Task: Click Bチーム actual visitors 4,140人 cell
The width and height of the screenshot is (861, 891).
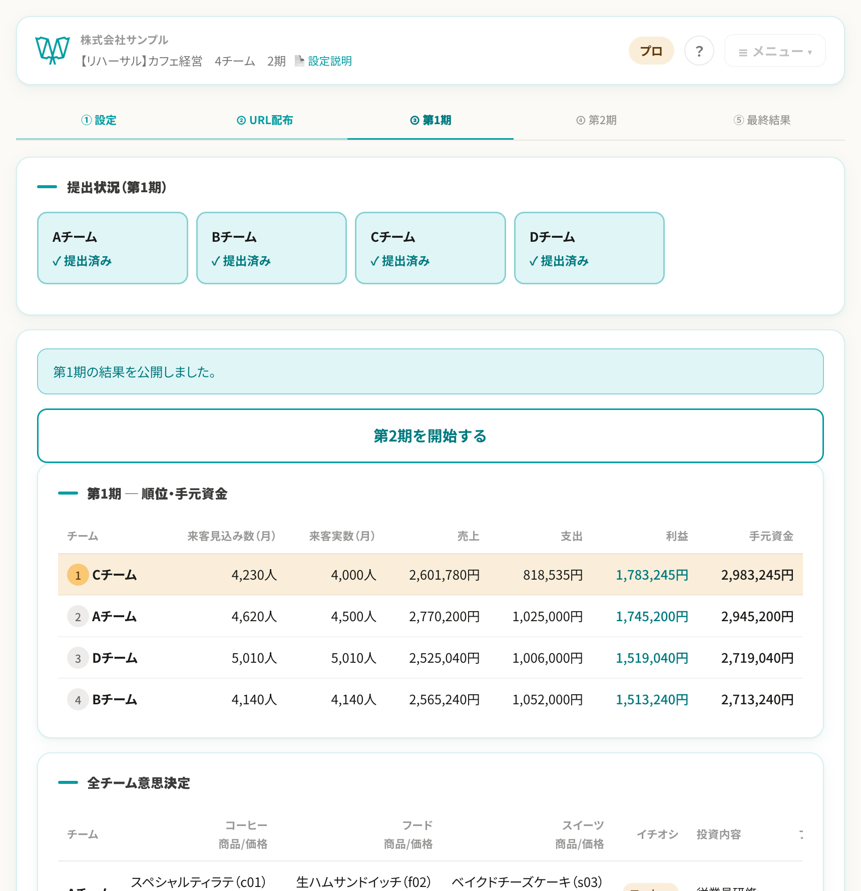Action: coord(353,699)
